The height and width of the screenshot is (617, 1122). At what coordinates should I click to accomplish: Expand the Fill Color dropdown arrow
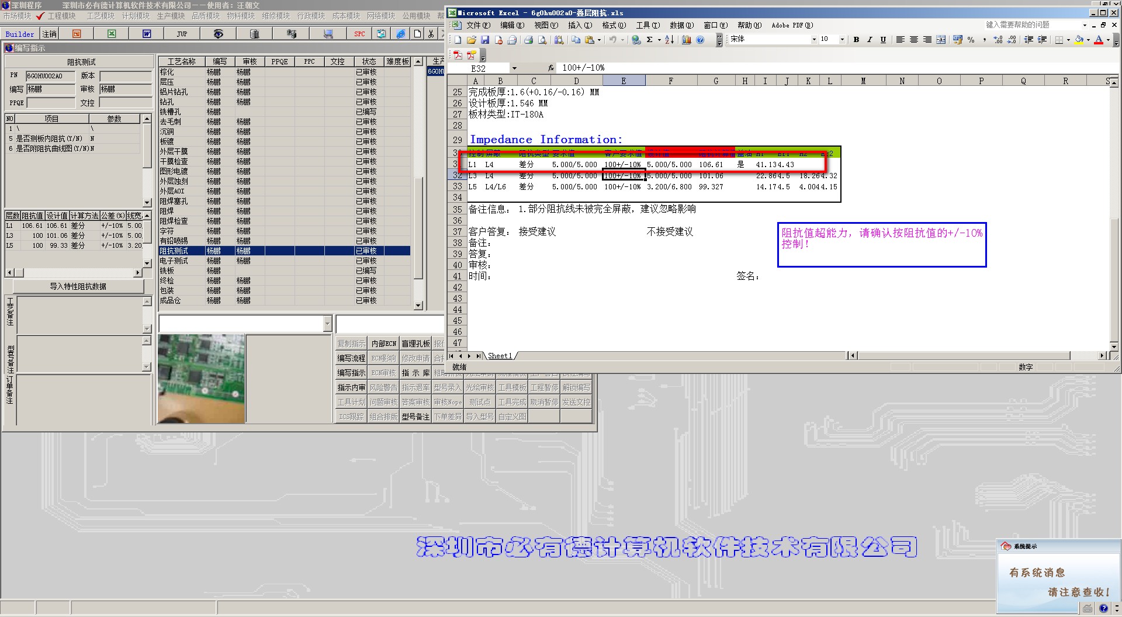tap(1088, 40)
